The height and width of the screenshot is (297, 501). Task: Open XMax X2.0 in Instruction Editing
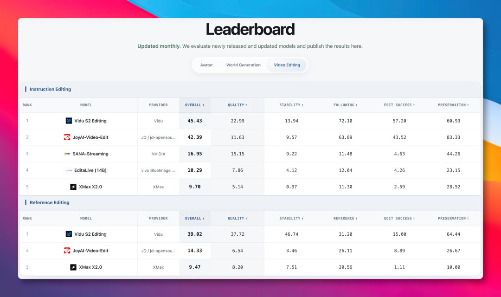point(90,187)
